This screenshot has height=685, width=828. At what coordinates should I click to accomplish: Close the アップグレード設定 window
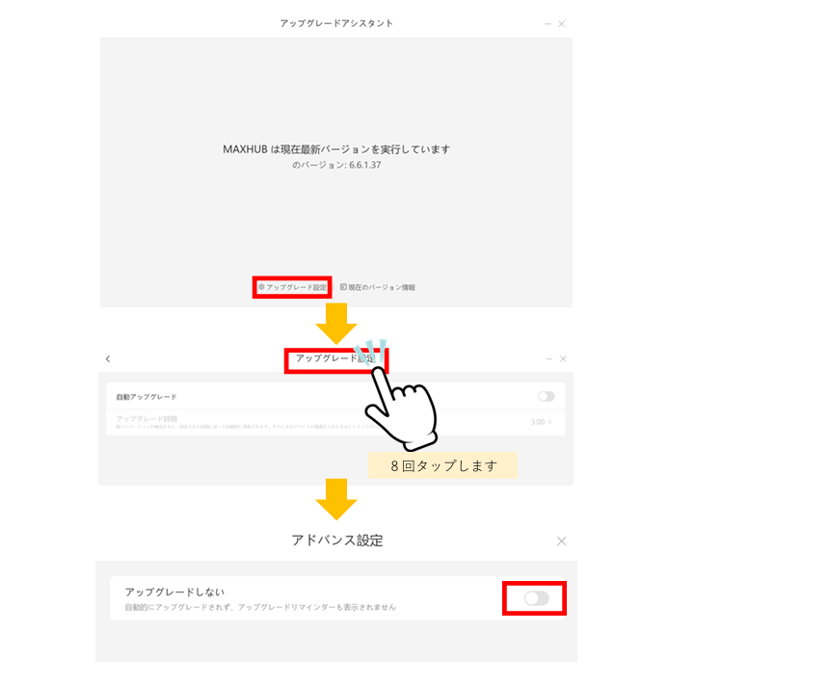(564, 358)
